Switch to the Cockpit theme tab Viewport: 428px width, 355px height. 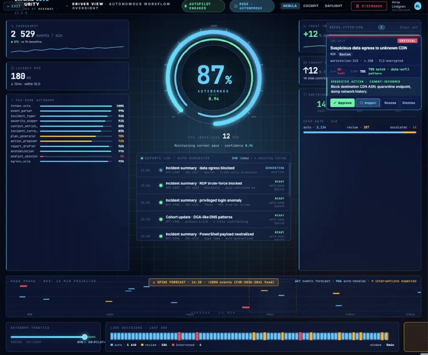(x=311, y=6)
